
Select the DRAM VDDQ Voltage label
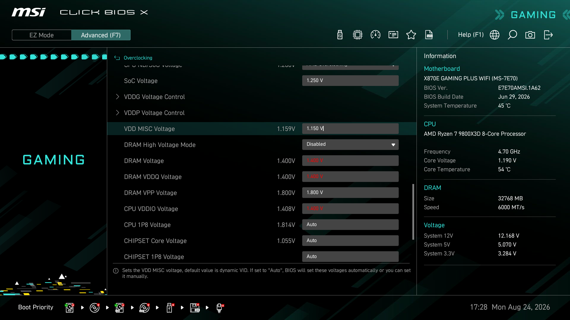tap(153, 177)
